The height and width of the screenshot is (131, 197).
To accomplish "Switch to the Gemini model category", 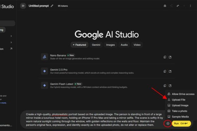I will tap(96, 45).
